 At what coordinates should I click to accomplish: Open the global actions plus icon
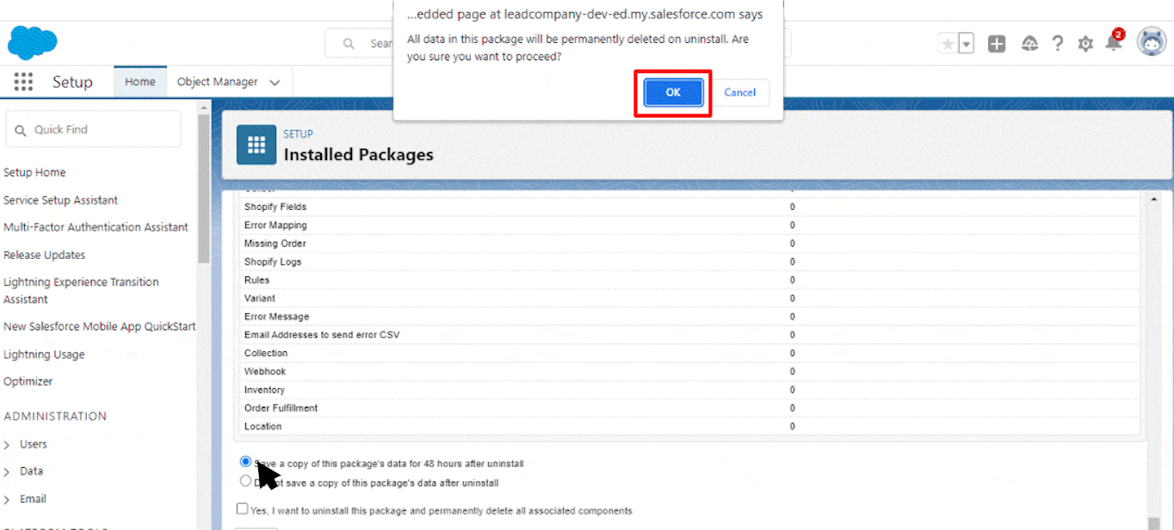[x=997, y=44]
